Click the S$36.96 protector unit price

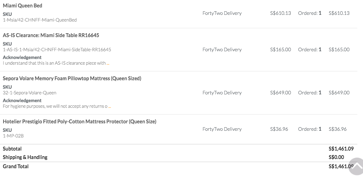(279, 129)
